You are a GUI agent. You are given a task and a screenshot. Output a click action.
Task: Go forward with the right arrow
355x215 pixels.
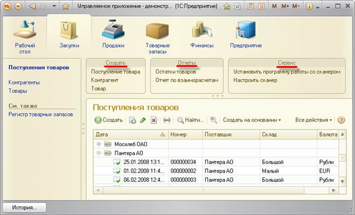coord(44,6)
